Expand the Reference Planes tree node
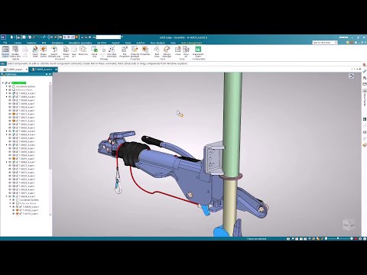Image resolution: width=367 pixels, height=275 pixels. click(x=7, y=90)
